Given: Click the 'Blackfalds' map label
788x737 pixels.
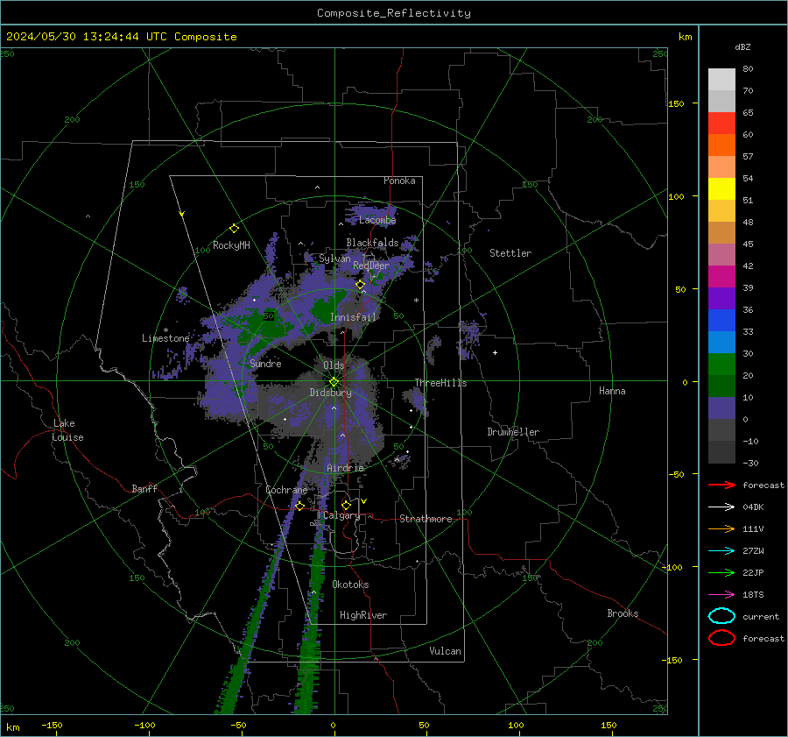Looking at the screenshot, I should 372,243.
